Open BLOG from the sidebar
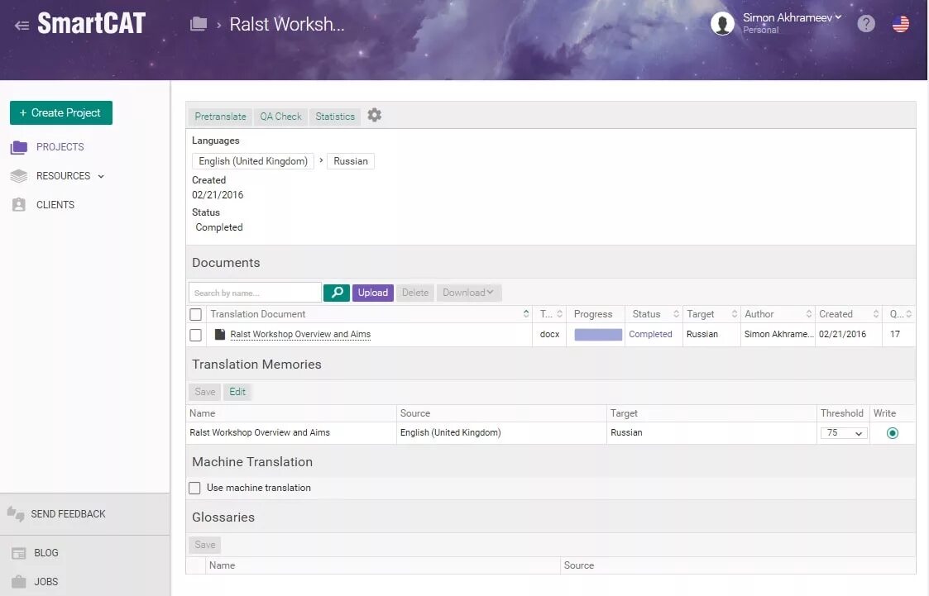This screenshot has width=929, height=596. click(46, 553)
